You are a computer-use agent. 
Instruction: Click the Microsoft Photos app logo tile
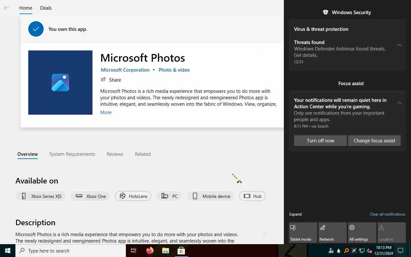(60, 83)
